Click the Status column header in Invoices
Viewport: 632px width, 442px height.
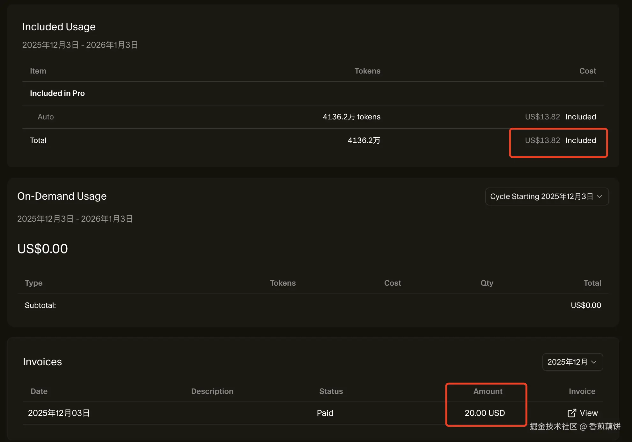tap(331, 391)
